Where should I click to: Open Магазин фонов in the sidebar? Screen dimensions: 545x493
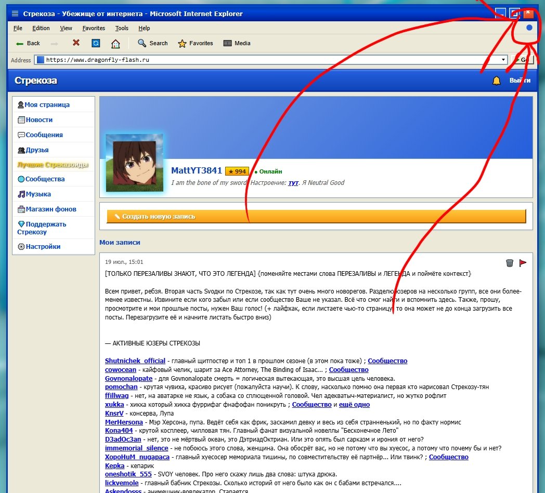pos(54,209)
